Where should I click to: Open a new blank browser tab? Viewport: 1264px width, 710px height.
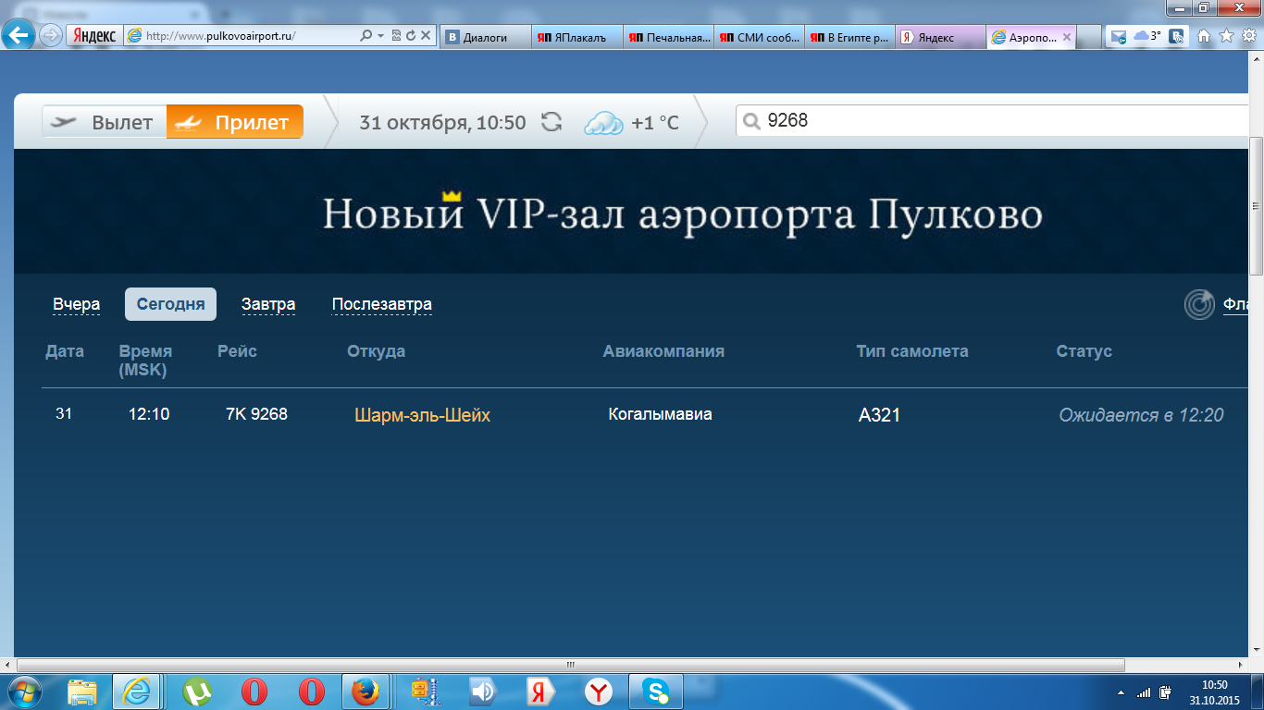tap(1090, 37)
